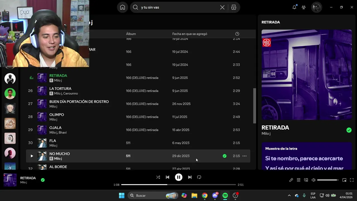357x201 pixels.
Task: Seek on the song progress bar
Action: [x=178, y=185]
